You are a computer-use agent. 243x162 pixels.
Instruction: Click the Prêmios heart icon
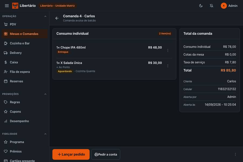(x=6, y=151)
